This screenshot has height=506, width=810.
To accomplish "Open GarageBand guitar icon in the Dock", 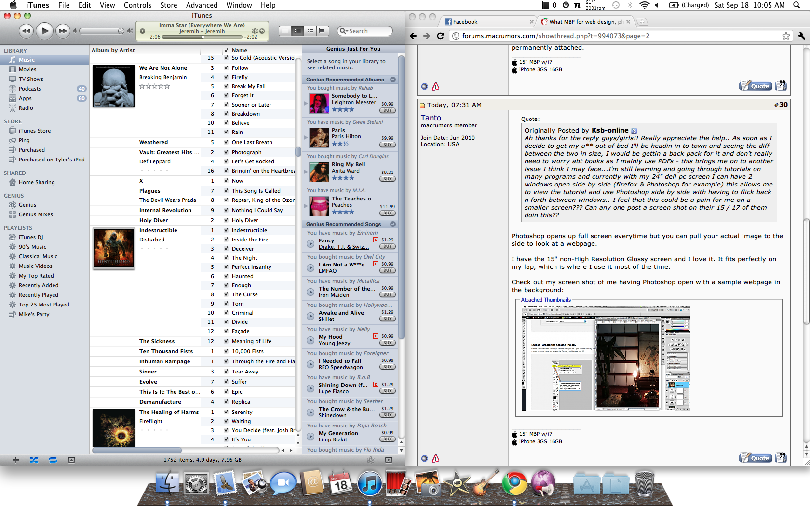I will pyautogui.click(x=486, y=483).
